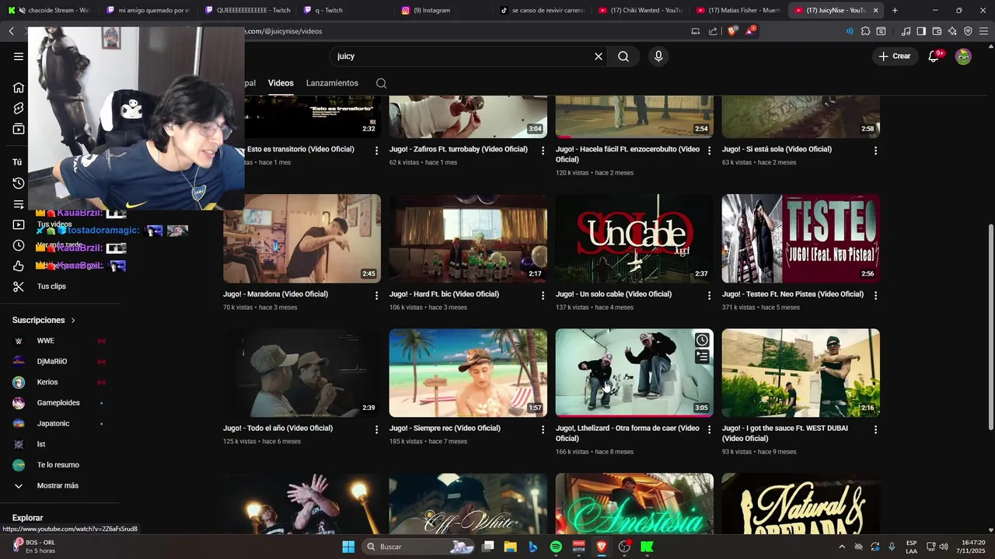This screenshot has height=559, width=995.
Task: Open liked videos thumbs-up icon
Action: (x=19, y=266)
